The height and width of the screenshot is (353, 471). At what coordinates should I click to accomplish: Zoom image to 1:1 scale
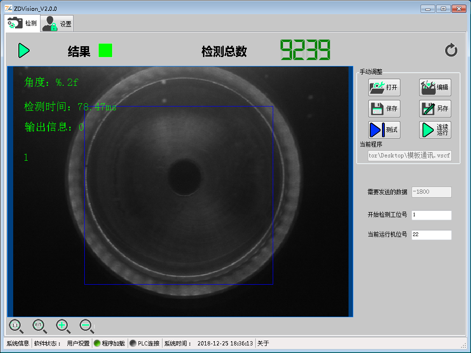(16, 326)
